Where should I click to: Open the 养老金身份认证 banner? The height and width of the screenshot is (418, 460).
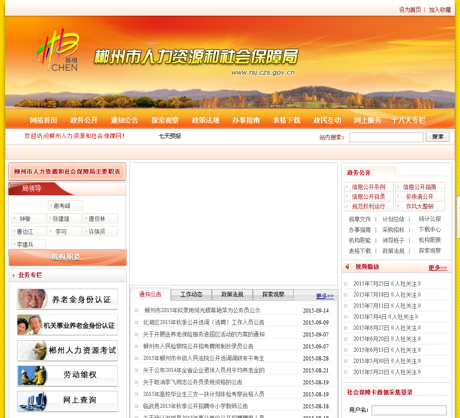(x=68, y=299)
